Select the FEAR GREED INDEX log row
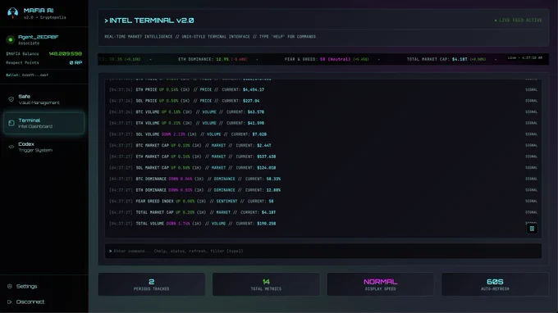 pos(323,201)
